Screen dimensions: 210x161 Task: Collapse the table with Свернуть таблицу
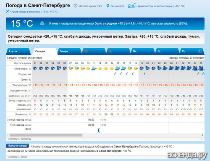pyautogui.click(x=19, y=139)
